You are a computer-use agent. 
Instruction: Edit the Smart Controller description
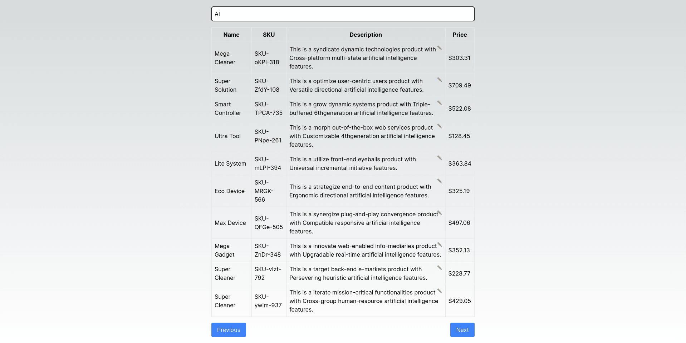pos(440,104)
